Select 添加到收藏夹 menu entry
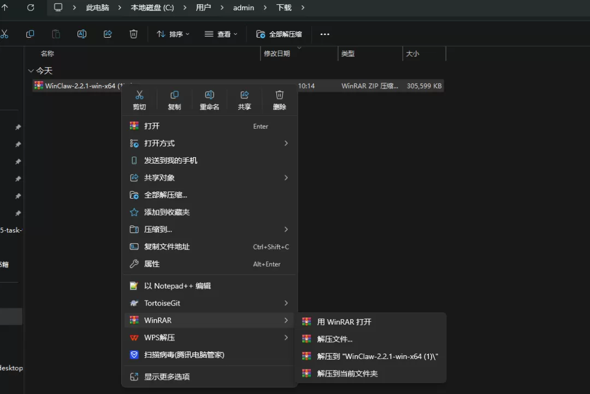 point(209,212)
